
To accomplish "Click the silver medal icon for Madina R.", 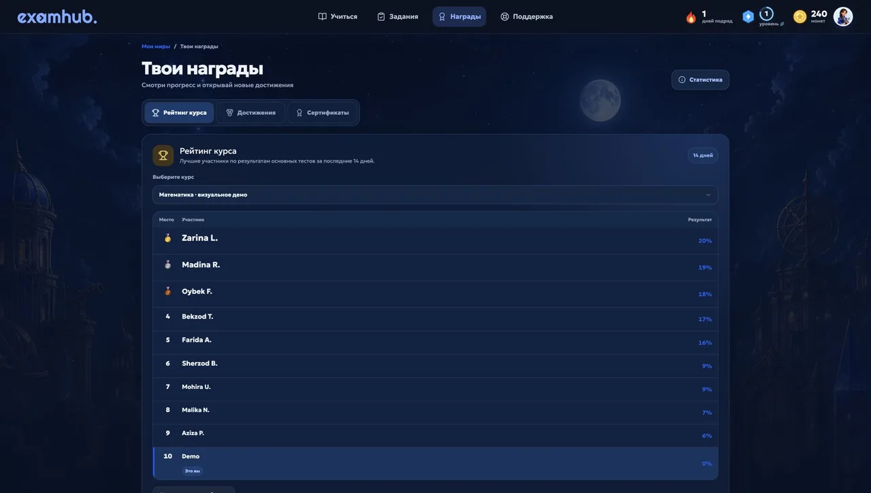I will (167, 265).
